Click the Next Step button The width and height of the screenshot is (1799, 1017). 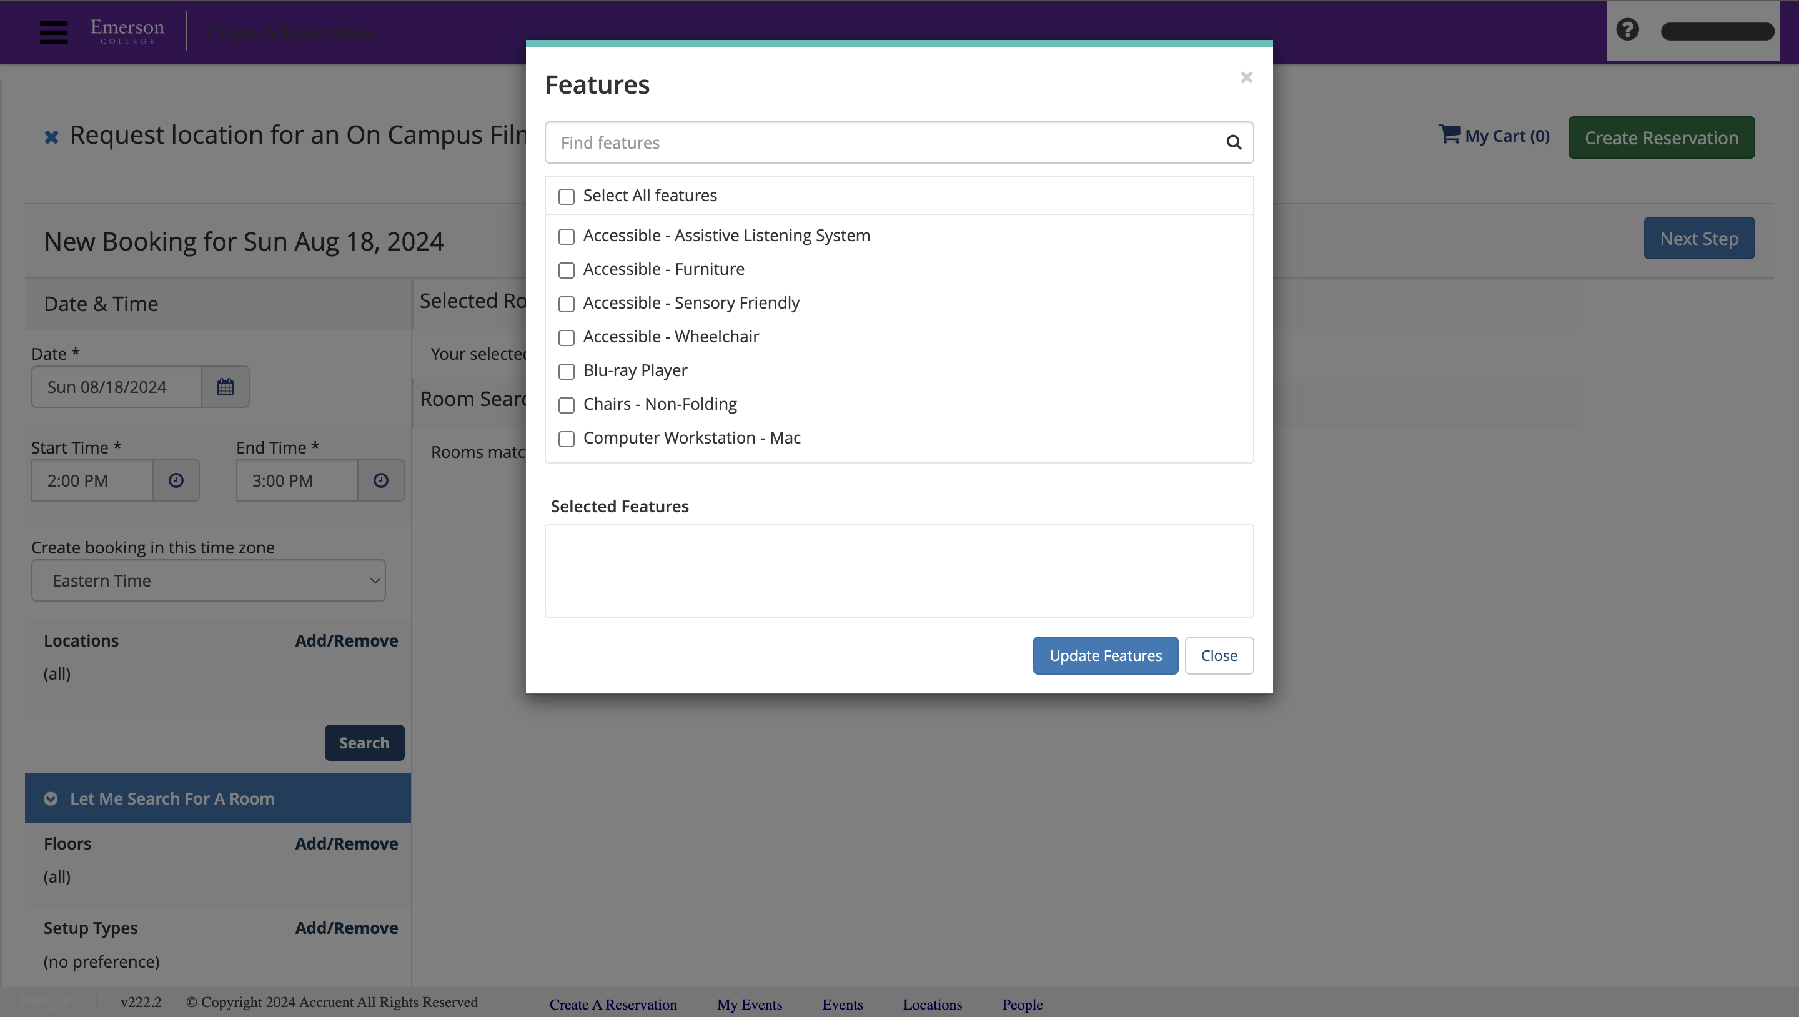(1698, 238)
